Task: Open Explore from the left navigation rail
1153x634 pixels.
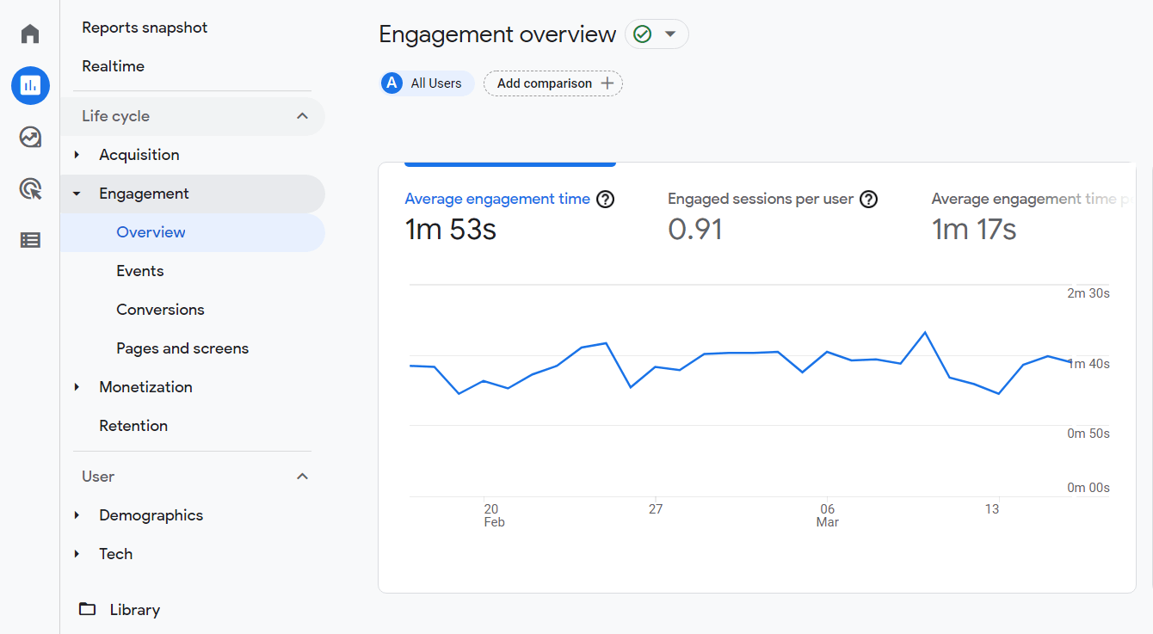Action: (x=29, y=137)
